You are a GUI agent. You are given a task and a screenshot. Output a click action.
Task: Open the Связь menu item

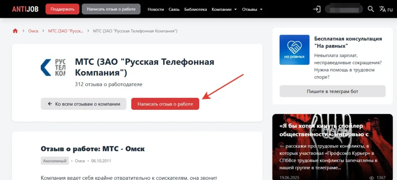click(x=174, y=9)
